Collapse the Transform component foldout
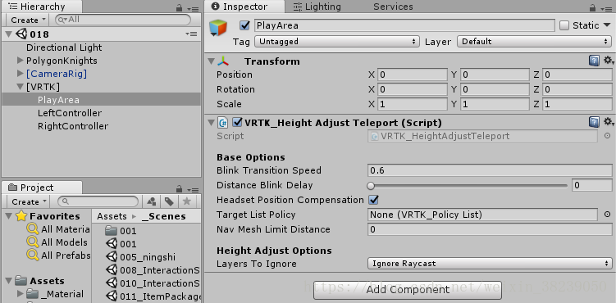616x303 pixels. (x=212, y=61)
